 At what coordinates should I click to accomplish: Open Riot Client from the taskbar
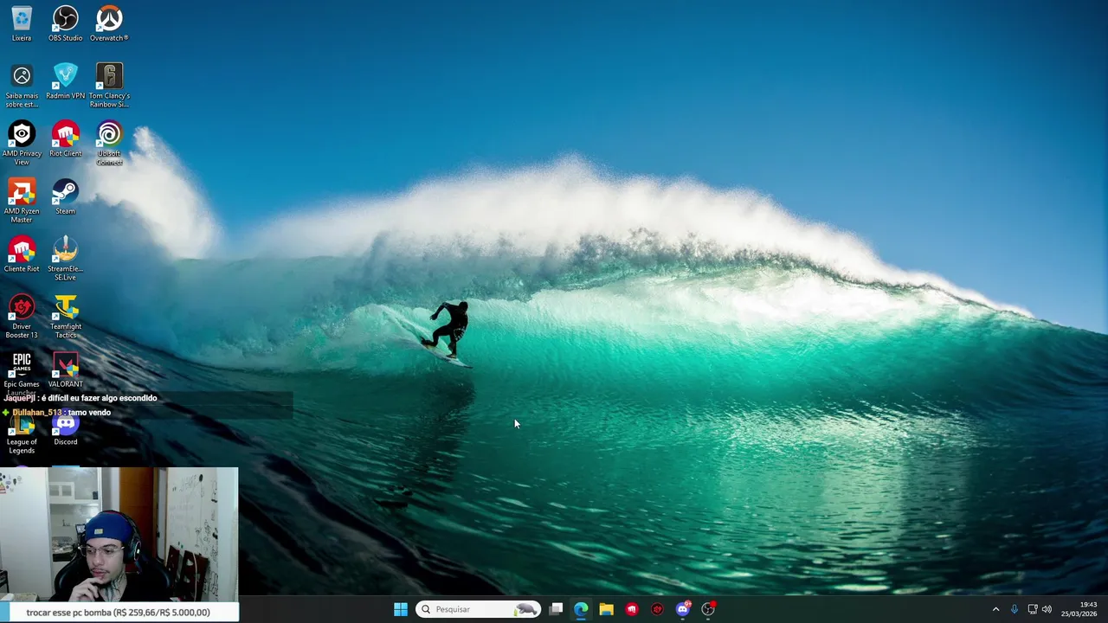[x=632, y=609]
